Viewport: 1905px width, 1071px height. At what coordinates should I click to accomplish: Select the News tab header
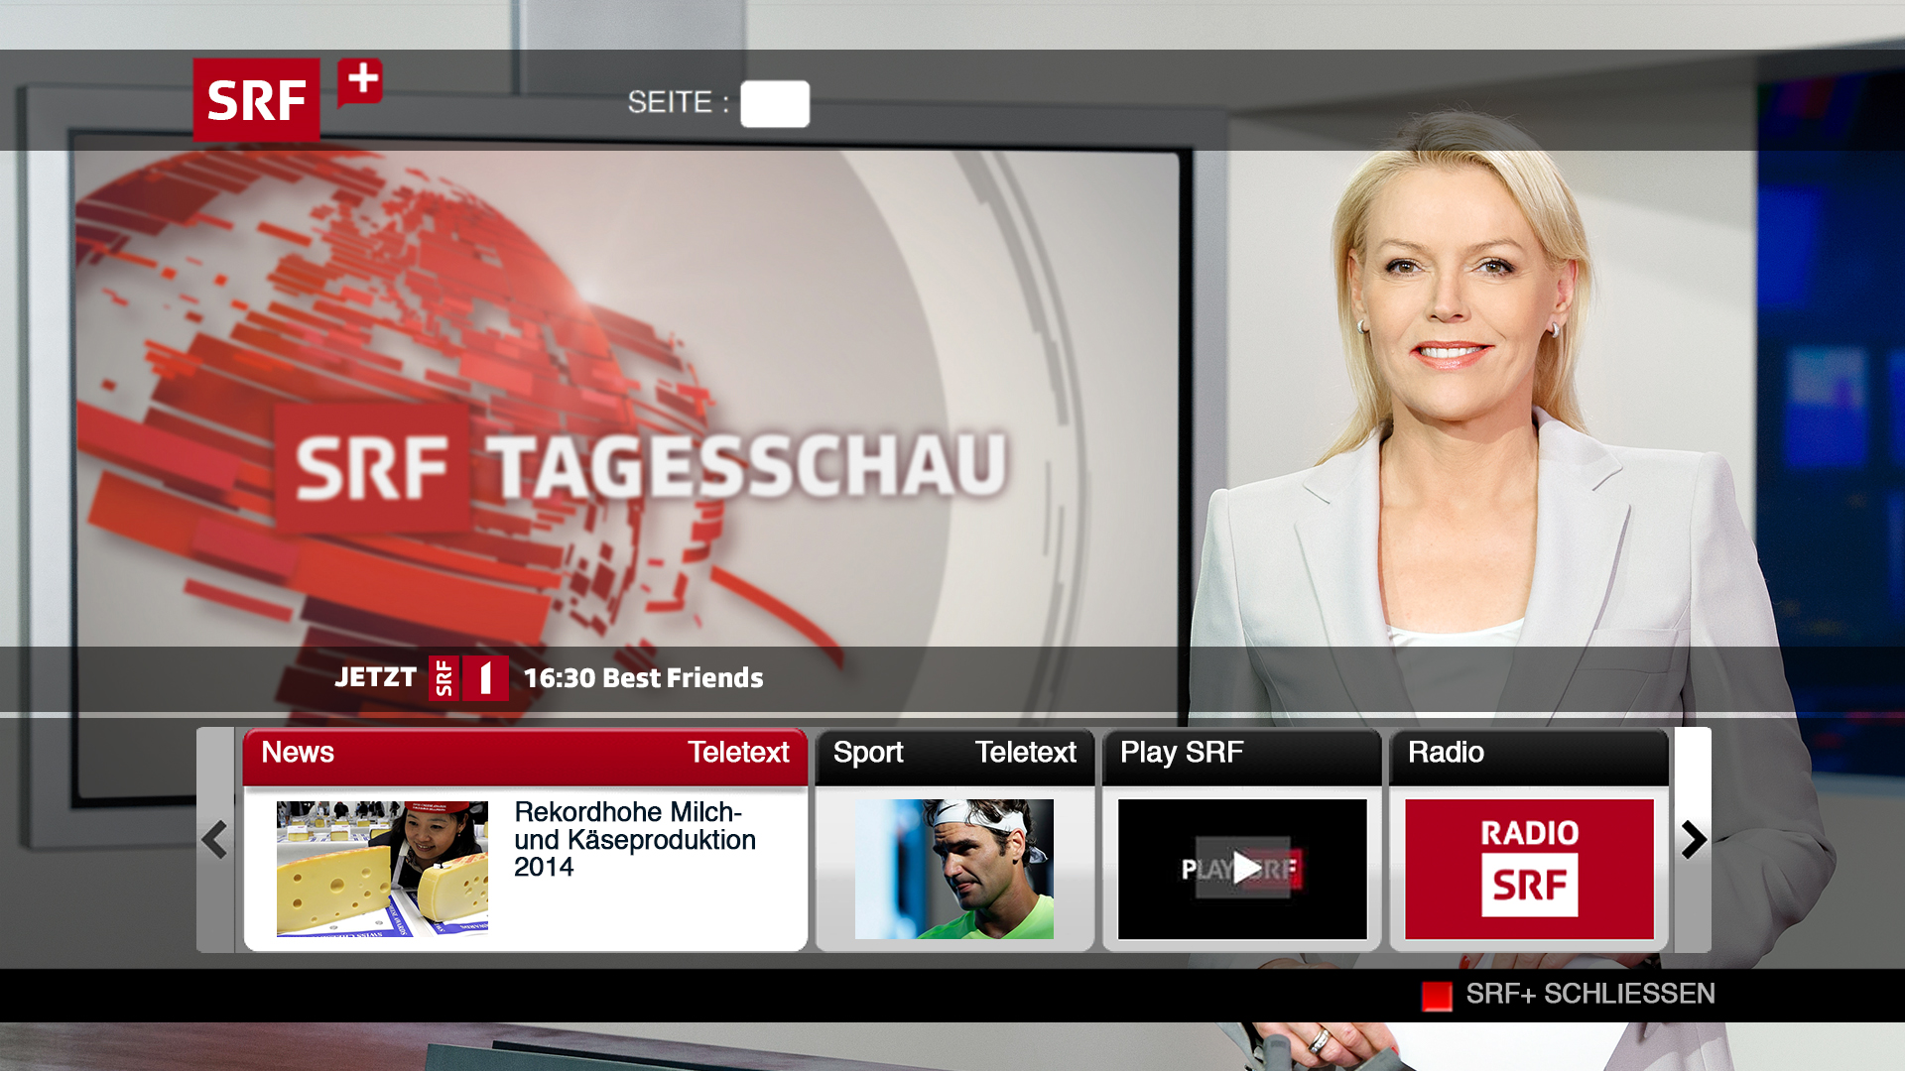coord(298,753)
